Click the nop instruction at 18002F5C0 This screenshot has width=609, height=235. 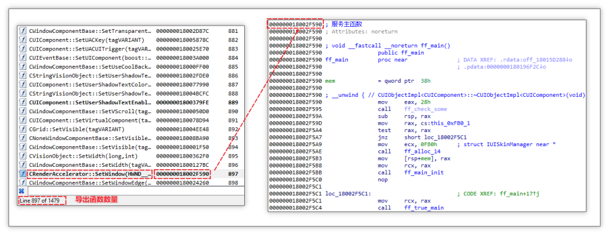pos(382,180)
